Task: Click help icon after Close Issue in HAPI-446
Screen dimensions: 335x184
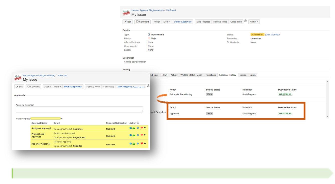Action: (245, 21)
